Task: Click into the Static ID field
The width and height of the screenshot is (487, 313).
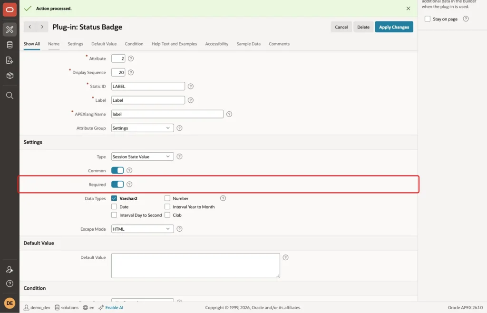Action: pyautogui.click(x=148, y=86)
